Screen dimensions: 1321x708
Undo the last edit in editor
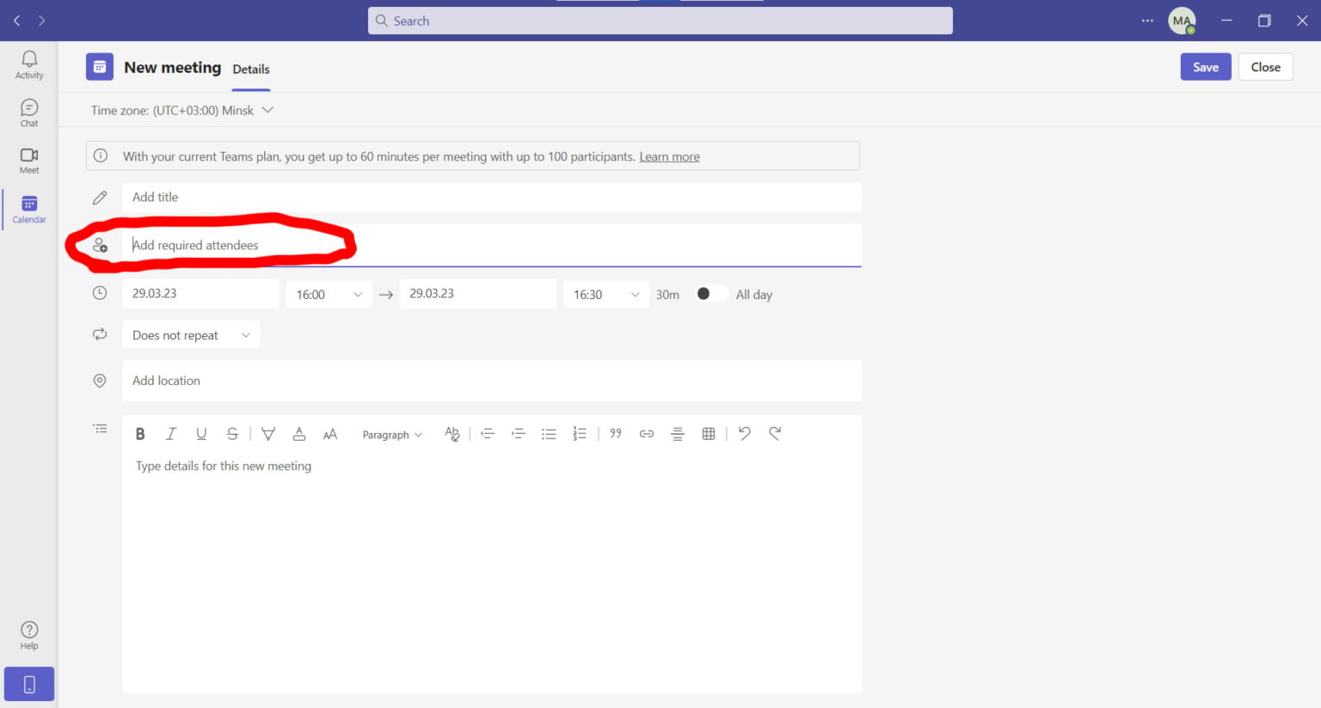pos(745,434)
